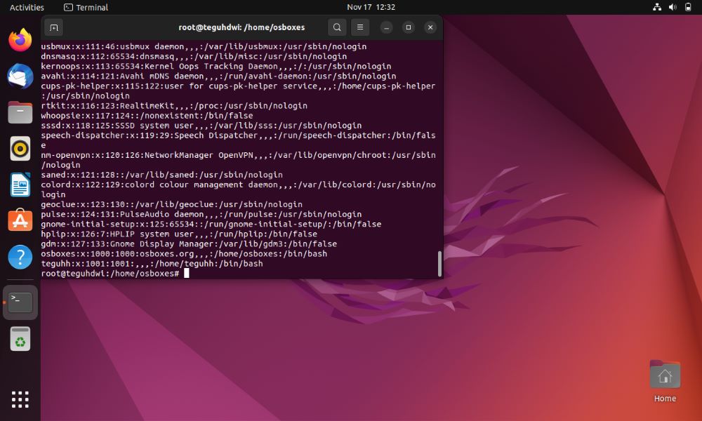The width and height of the screenshot is (702, 421).
Task: Open Thunderbird Mail from the dock
Action: [x=20, y=76]
